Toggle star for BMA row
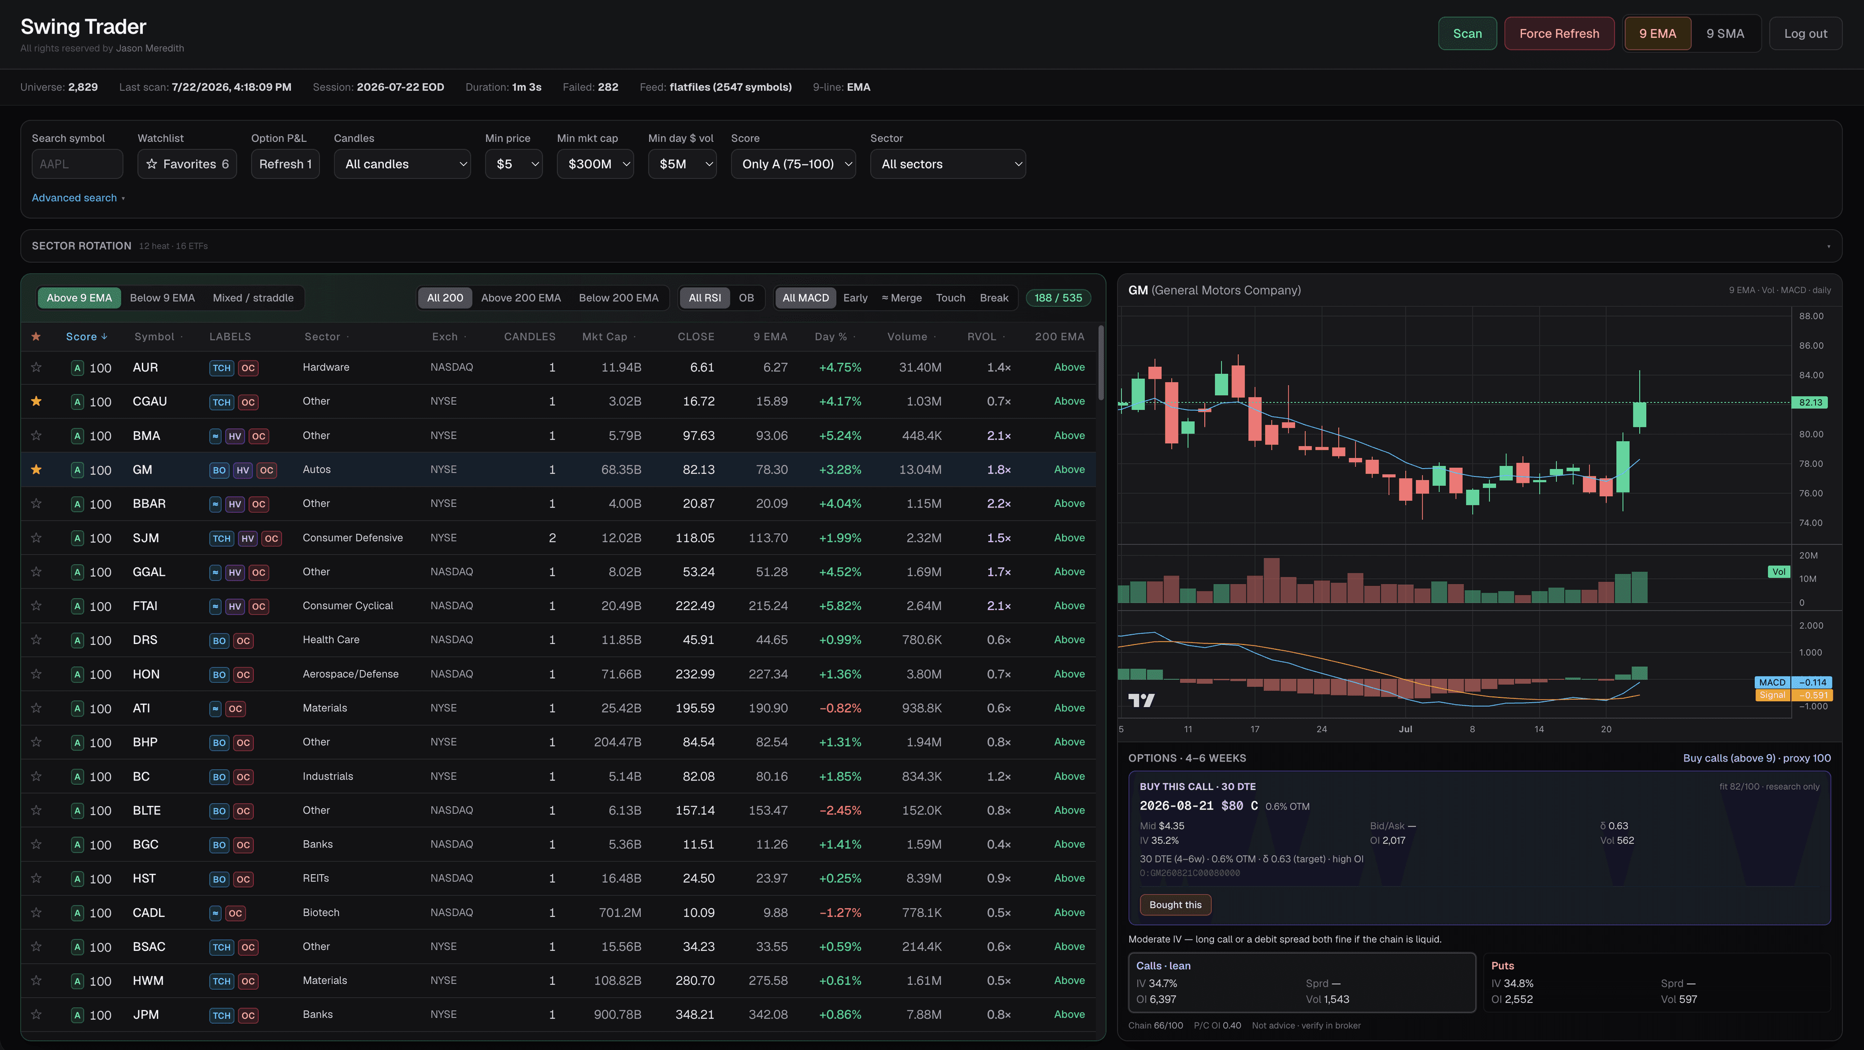The image size is (1864, 1050). point(36,435)
